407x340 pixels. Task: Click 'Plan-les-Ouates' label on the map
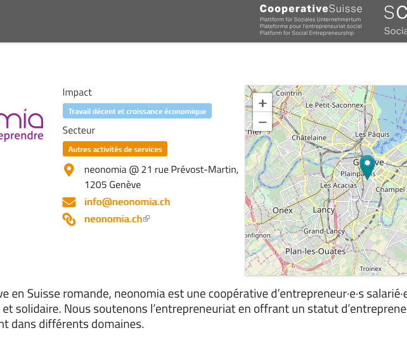[x=315, y=251]
